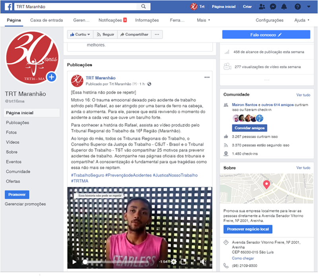Click the blue plus icon on profile picture
This screenshot has height=276, width=318.
(52, 77)
